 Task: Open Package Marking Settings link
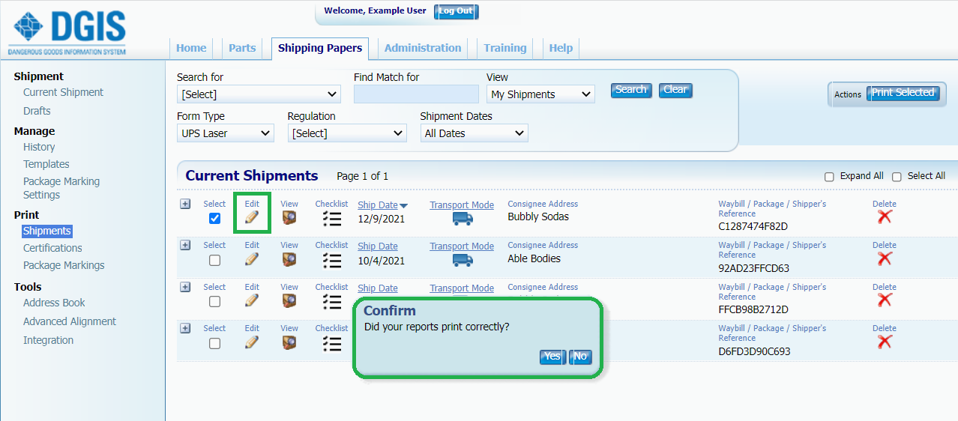coord(61,188)
